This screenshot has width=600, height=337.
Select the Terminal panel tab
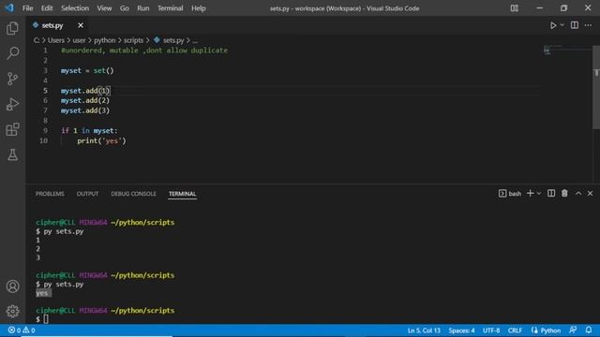click(183, 194)
